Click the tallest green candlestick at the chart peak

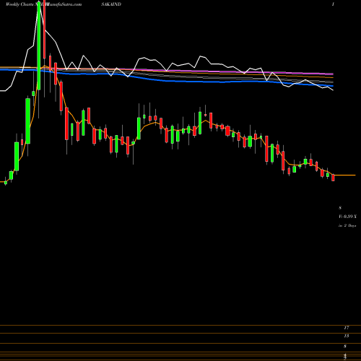pyautogui.click(x=39, y=45)
